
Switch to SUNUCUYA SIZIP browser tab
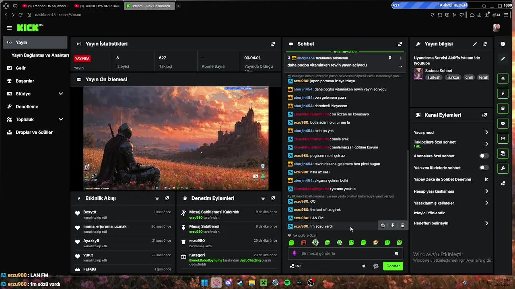point(97,6)
